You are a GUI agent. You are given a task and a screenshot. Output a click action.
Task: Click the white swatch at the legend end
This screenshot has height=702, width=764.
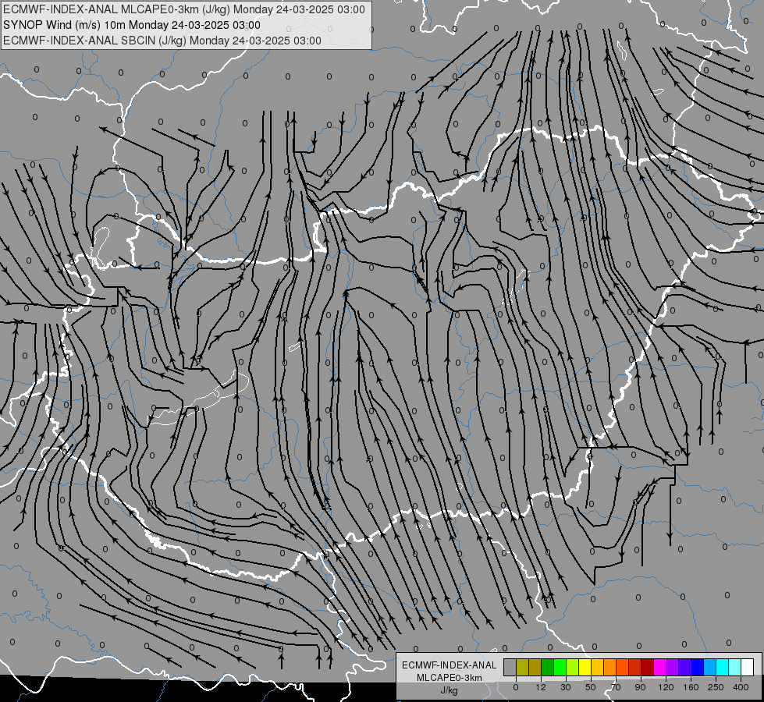748,668
